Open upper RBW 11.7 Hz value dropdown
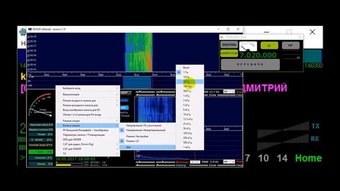The image size is (340, 191). 229,92
